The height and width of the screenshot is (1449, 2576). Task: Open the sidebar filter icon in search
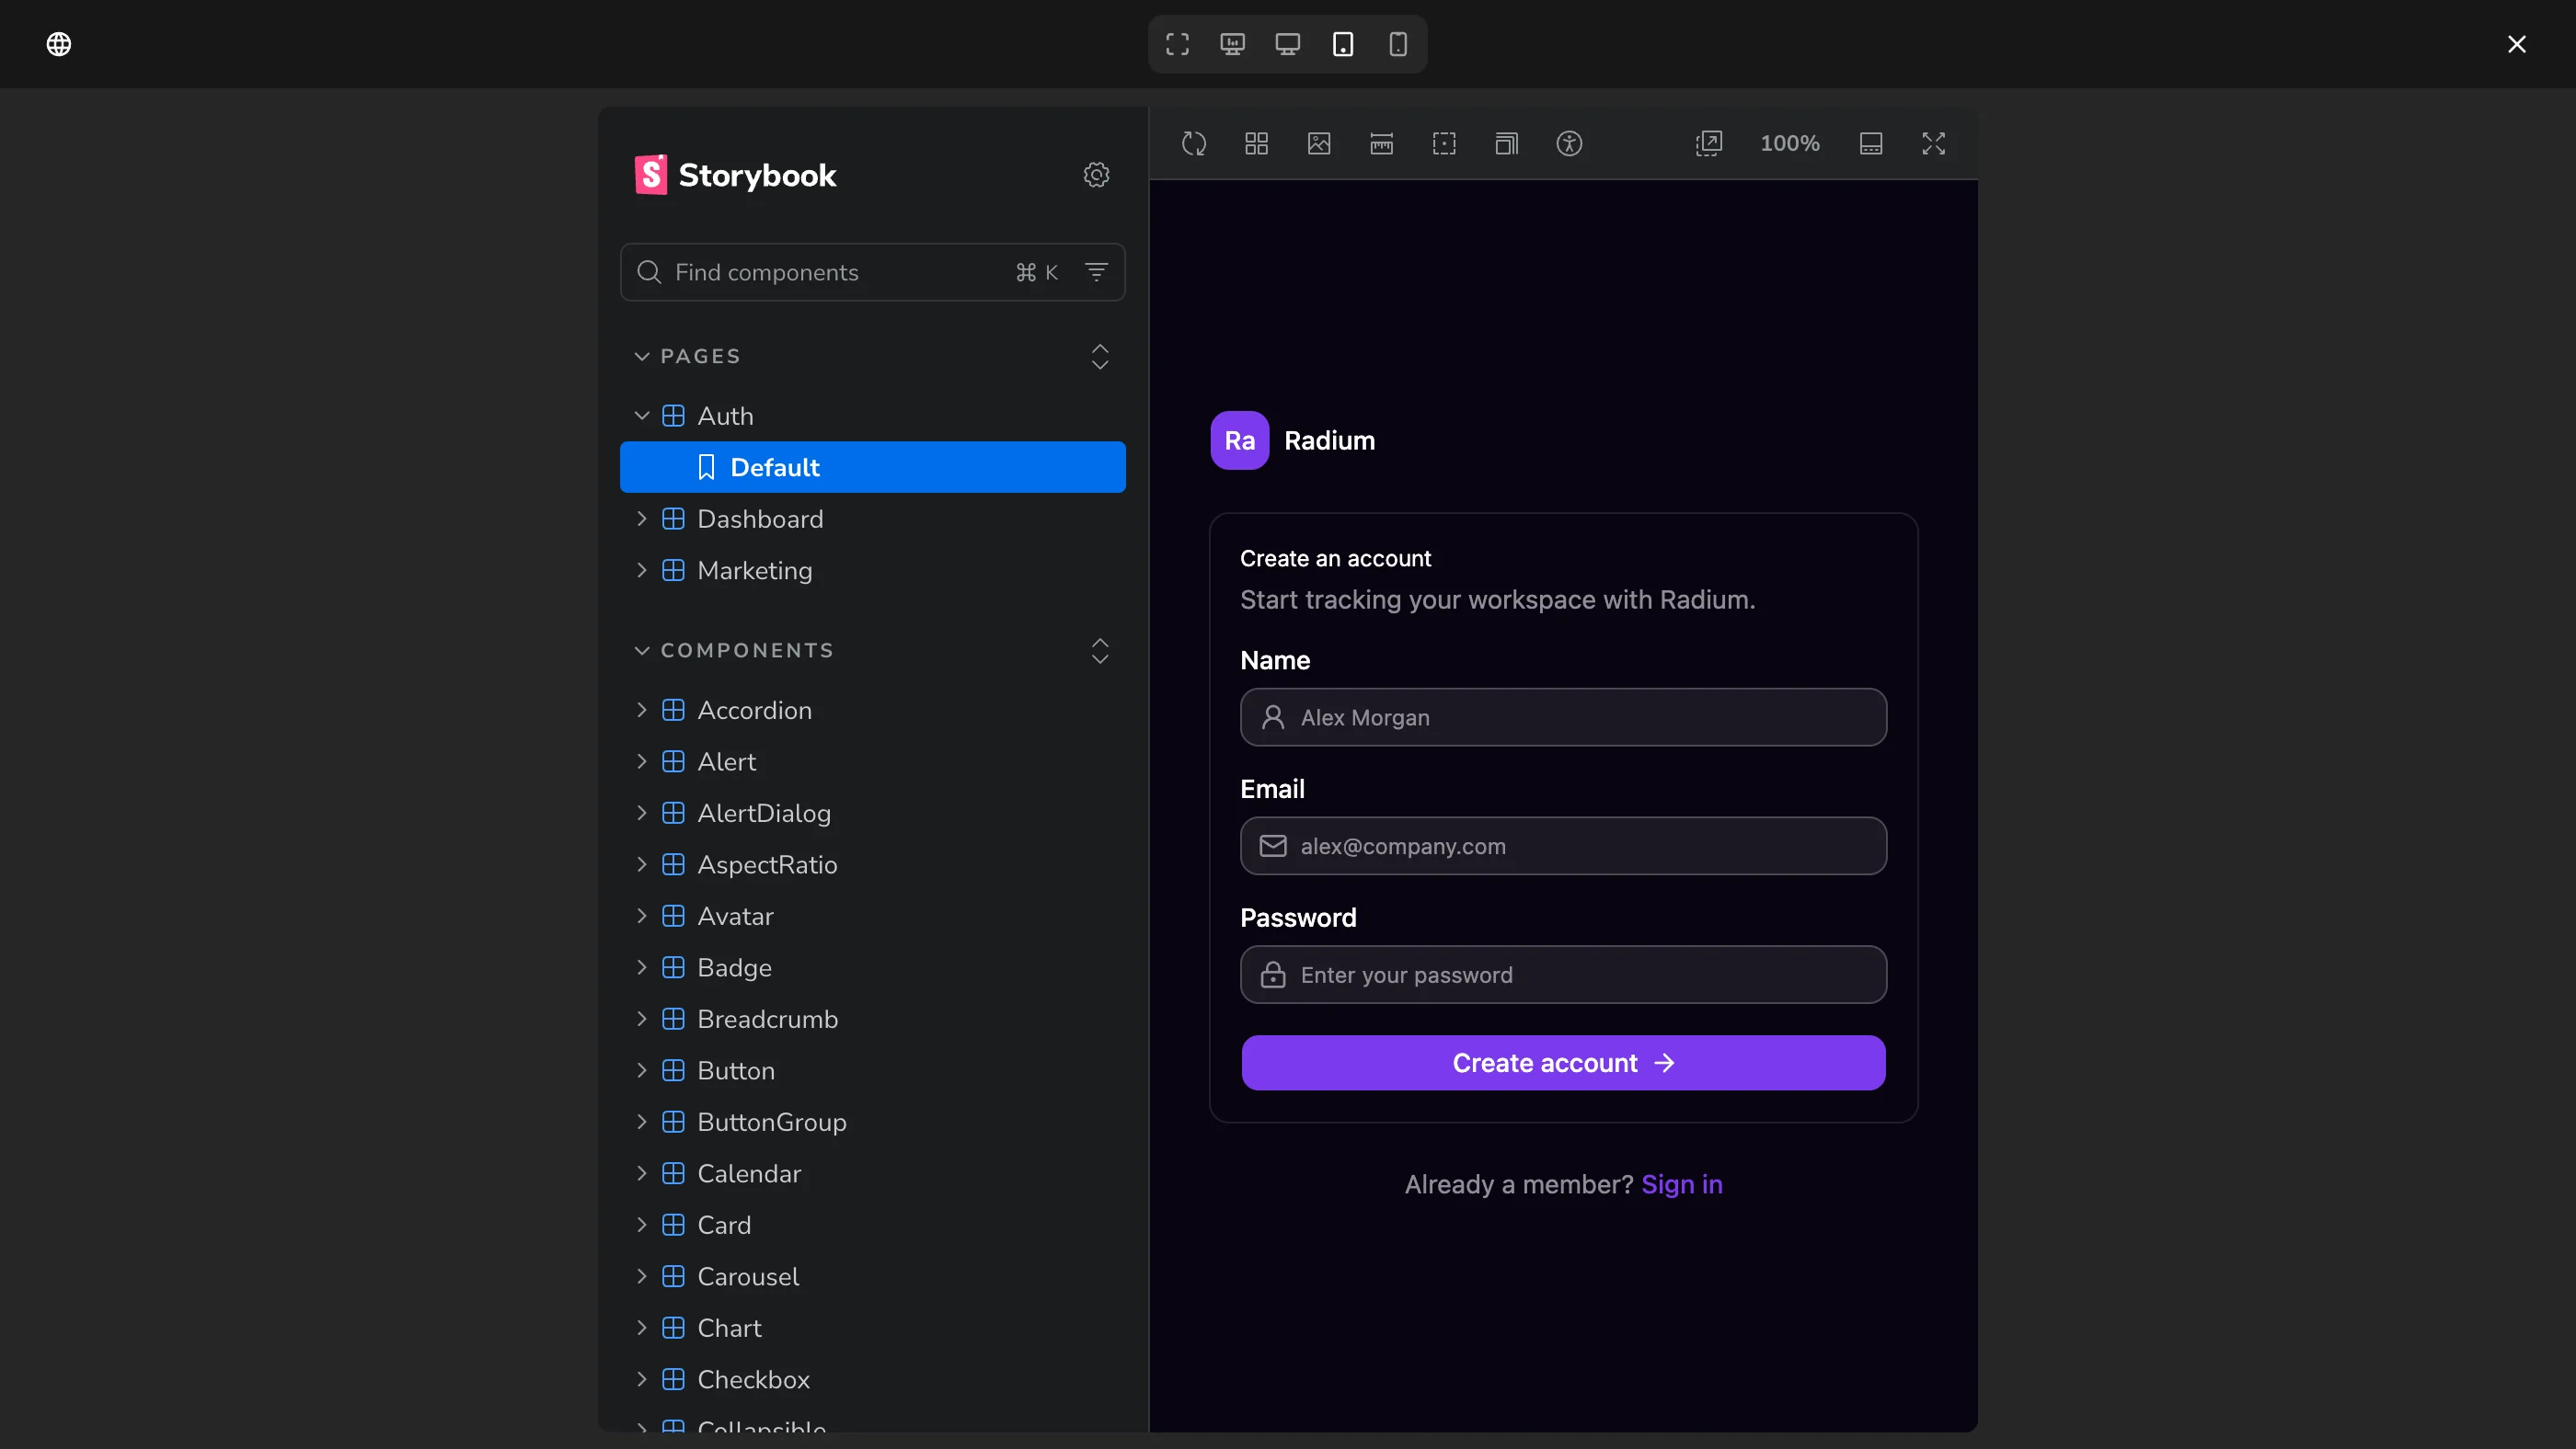click(1096, 272)
